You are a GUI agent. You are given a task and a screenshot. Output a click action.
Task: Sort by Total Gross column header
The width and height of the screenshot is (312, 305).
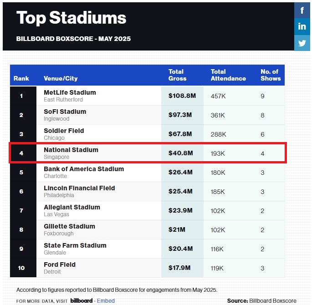[178, 75]
